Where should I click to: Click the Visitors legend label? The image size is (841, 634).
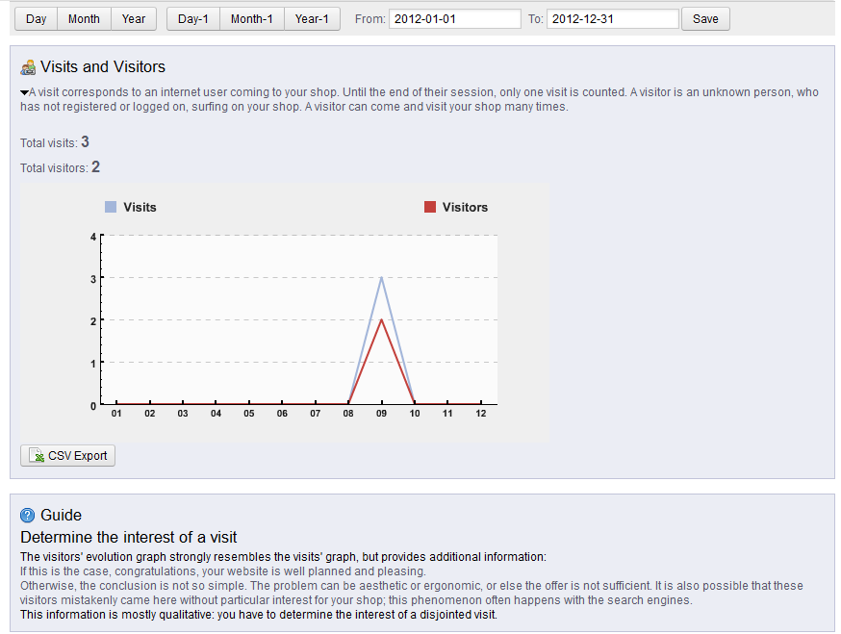(x=465, y=207)
